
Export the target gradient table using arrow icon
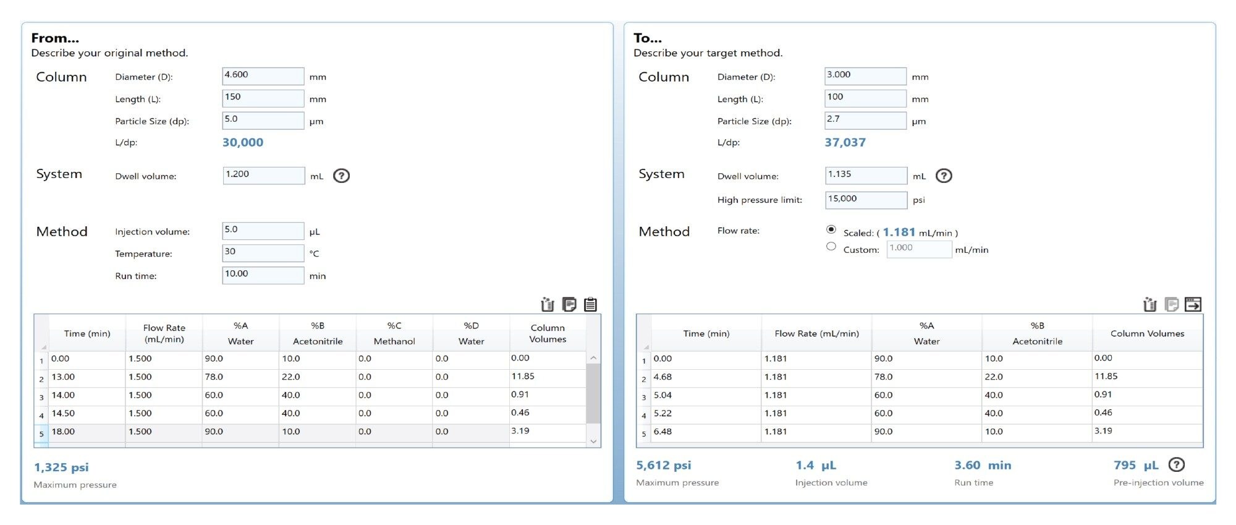coord(1193,304)
